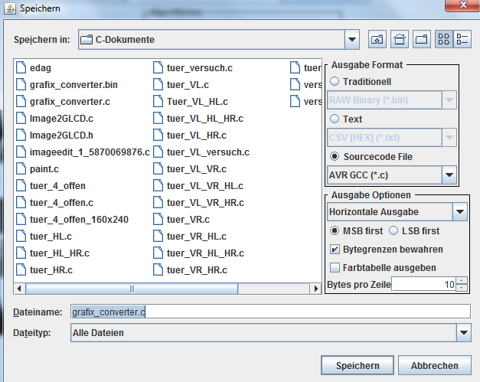Screen dimensions: 480x382
Task: Open Speichern in folder dropdown
Action: coord(352,40)
